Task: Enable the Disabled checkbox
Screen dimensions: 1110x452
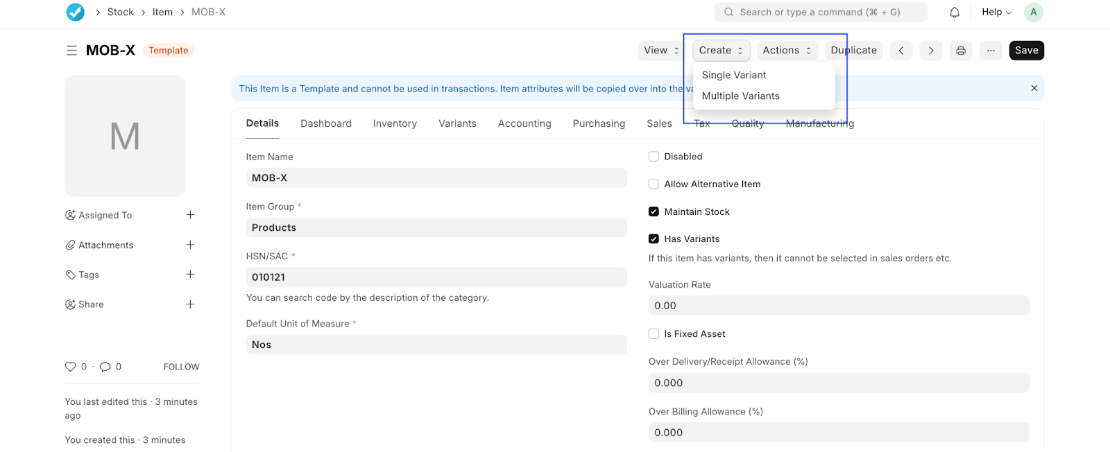Action: [x=654, y=157]
